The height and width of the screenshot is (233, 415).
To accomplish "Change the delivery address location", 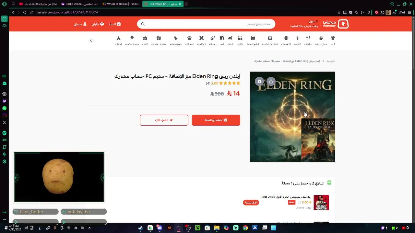I will [x=304, y=24].
